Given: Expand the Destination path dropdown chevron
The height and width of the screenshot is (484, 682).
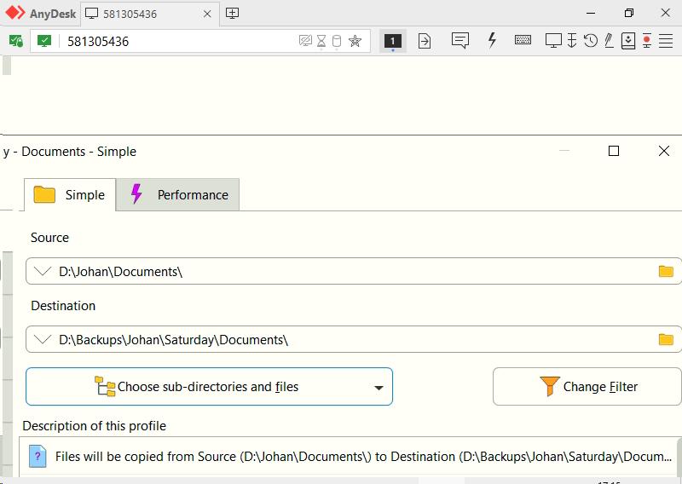Looking at the screenshot, I should click(43, 340).
